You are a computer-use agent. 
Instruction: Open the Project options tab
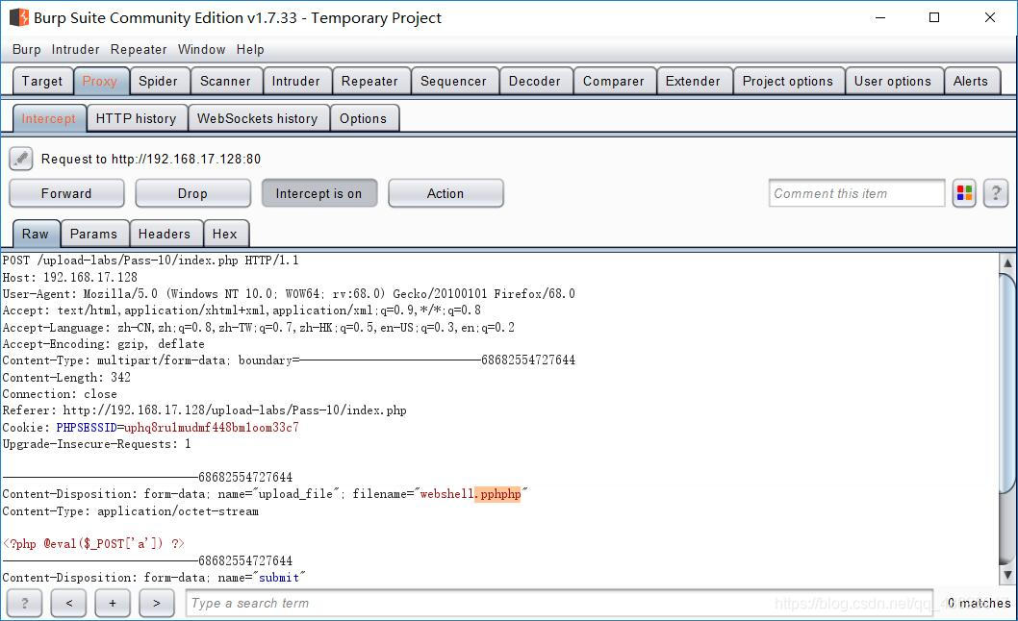click(787, 81)
